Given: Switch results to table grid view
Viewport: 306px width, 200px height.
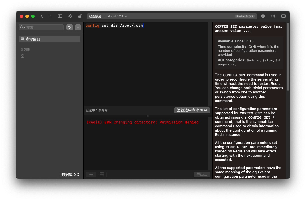Looking at the screenshot, I should click(102, 174).
